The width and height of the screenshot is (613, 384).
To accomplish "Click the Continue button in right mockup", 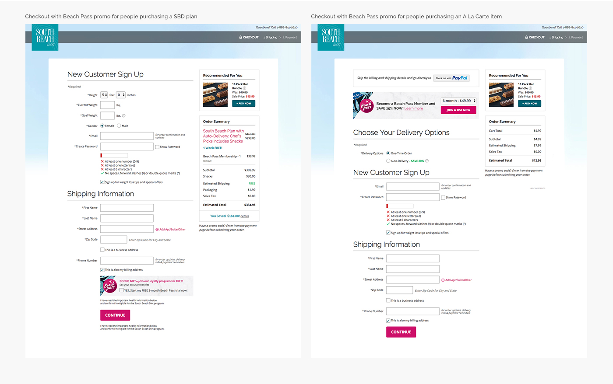I will click(401, 332).
